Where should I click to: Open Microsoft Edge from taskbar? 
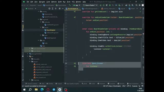coord(42,89)
